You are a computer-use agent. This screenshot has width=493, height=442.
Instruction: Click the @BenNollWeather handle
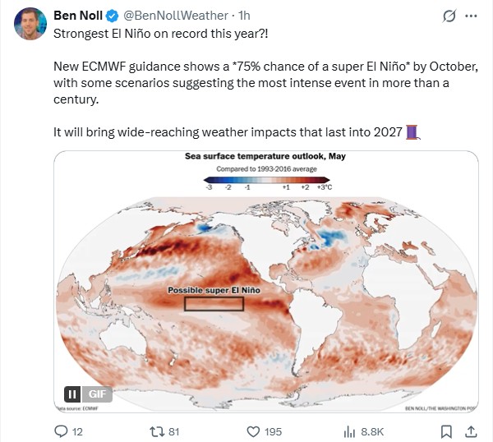177,16
